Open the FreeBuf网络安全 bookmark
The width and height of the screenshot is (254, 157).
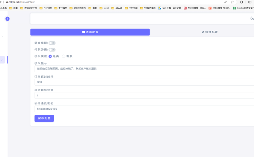tap(243, 8)
